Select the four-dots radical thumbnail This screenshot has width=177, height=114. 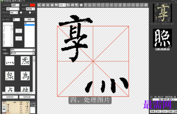[10, 61]
